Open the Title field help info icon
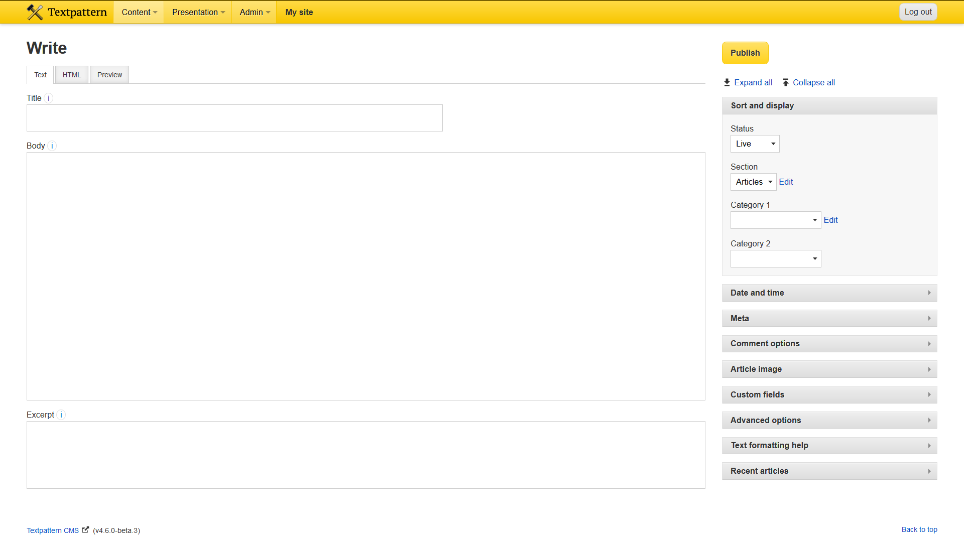 pos(49,98)
